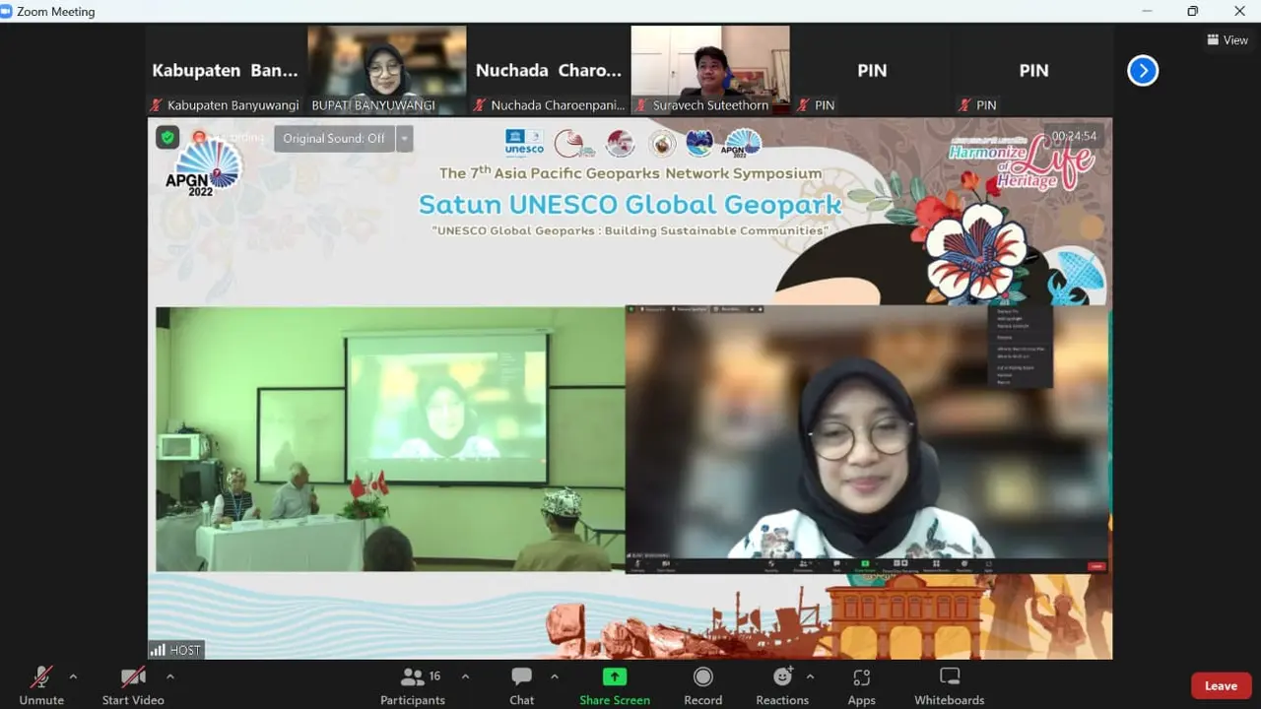
Task: Expand caret next to Participants
Action: point(465,677)
